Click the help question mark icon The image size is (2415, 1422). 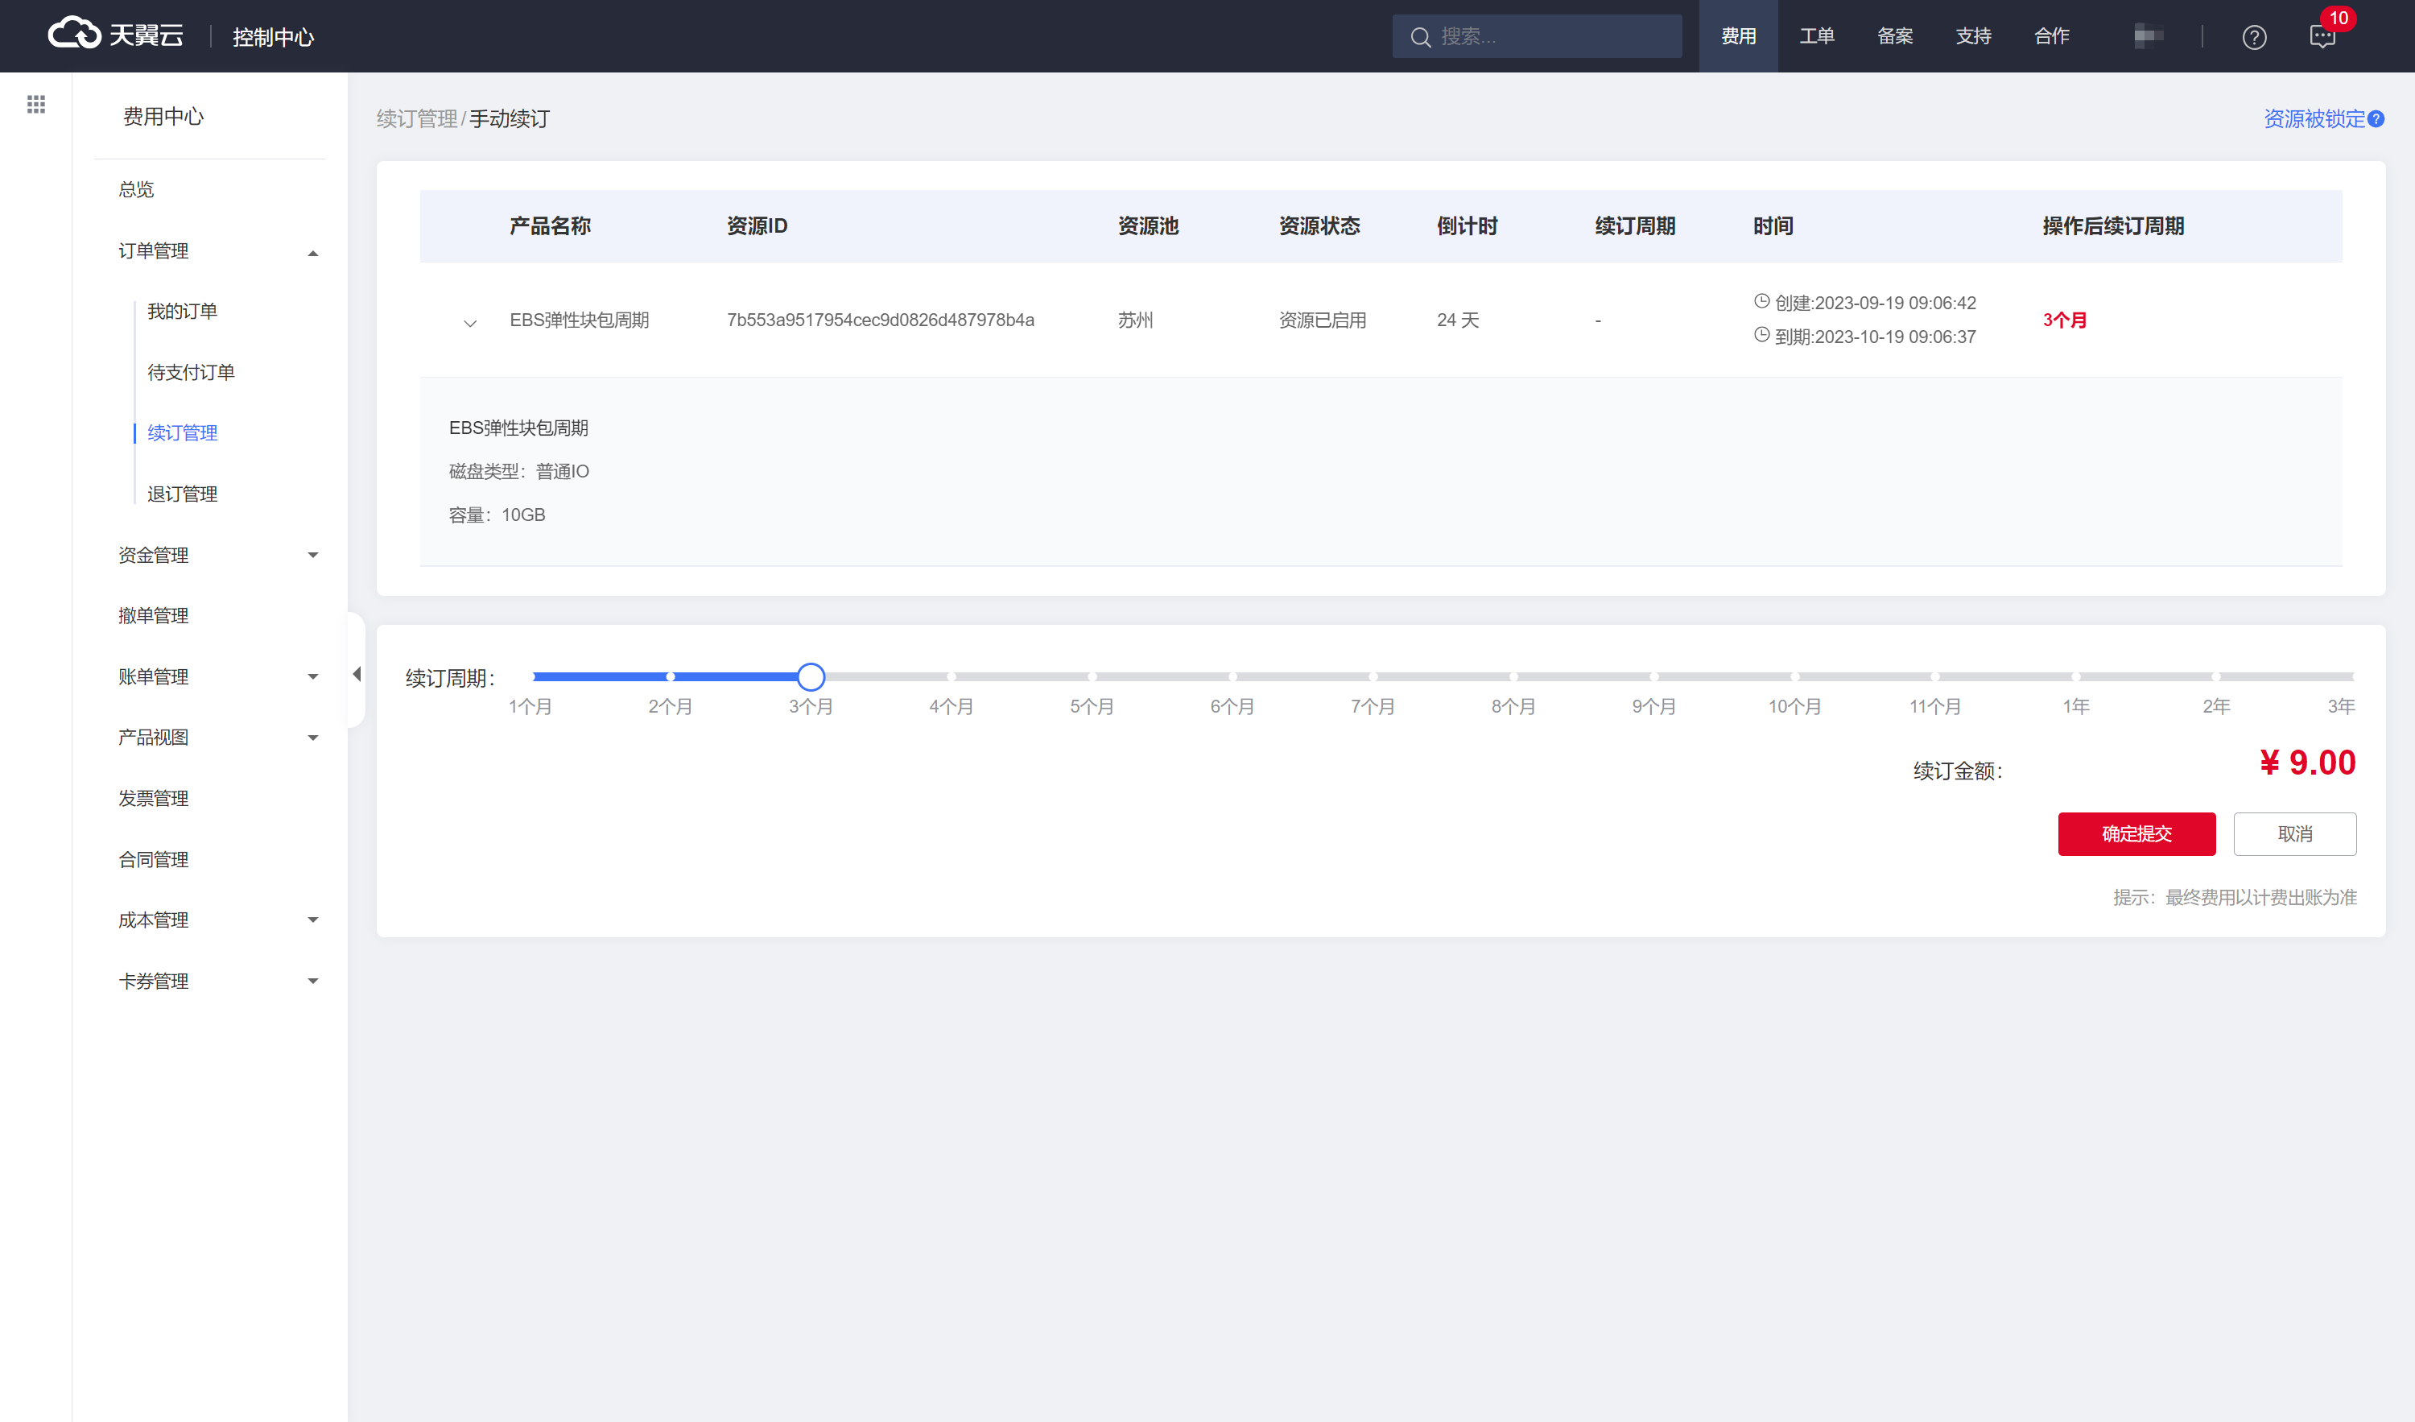click(2253, 37)
